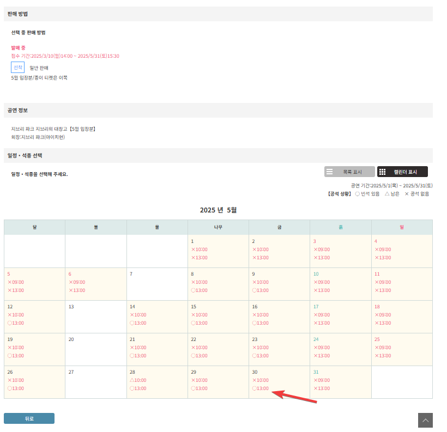Choose the 13:00 slot on May 12
Screen dimensions: 447x432
16,323
